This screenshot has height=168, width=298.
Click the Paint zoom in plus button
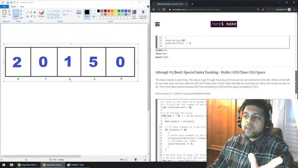coord(145,160)
